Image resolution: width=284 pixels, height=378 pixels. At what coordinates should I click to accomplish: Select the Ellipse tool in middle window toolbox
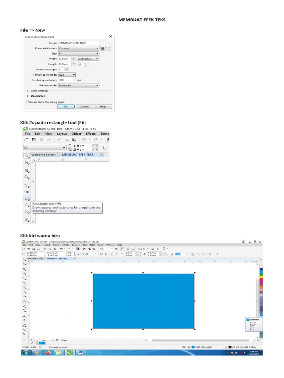(x=27, y=205)
